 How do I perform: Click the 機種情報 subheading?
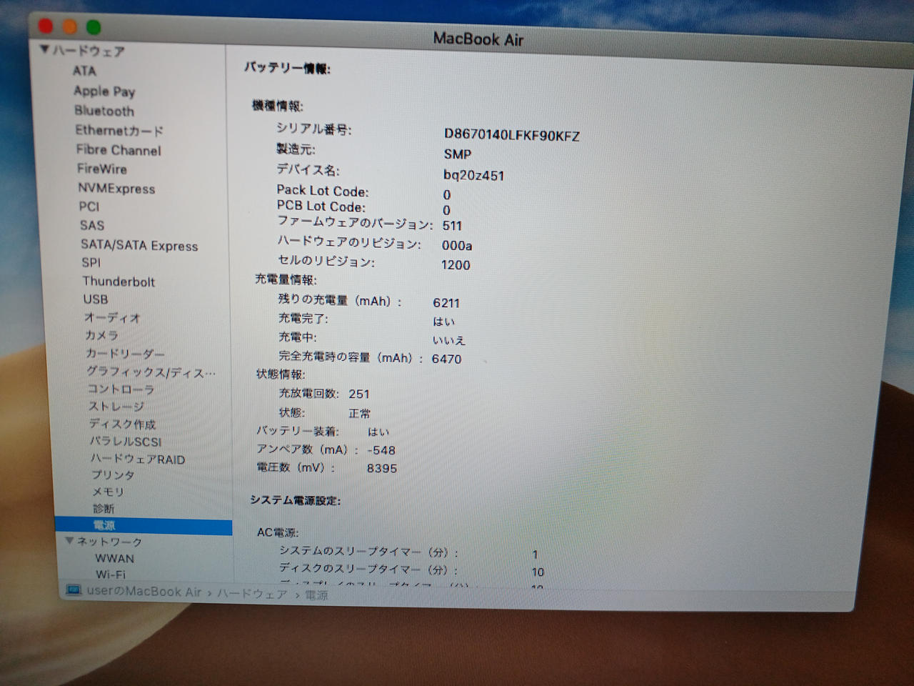click(278, 106)
